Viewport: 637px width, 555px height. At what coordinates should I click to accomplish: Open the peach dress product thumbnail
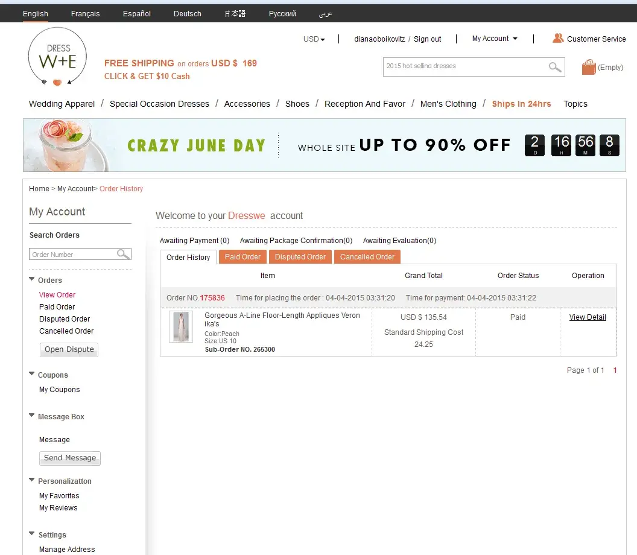(x=181, y=326)
